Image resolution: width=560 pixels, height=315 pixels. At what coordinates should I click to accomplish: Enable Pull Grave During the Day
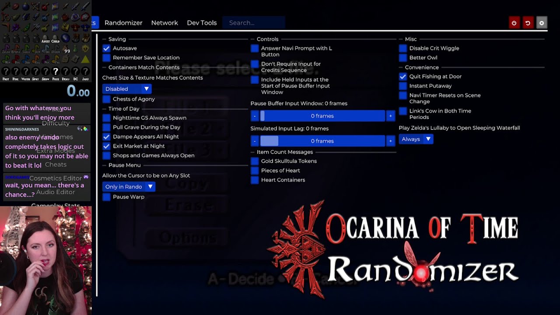click(106, 127)
